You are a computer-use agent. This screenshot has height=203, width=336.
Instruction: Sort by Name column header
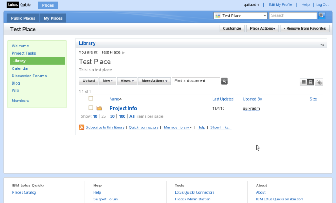point(114,99)
